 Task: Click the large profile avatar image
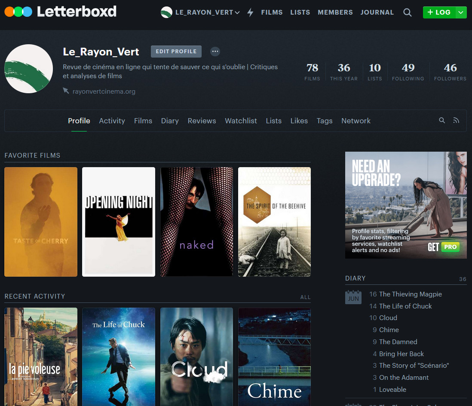[29, 69]
